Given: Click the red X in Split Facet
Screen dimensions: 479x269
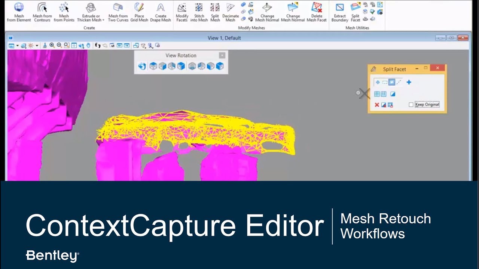Looking at the screenshot, I should 377,105.
